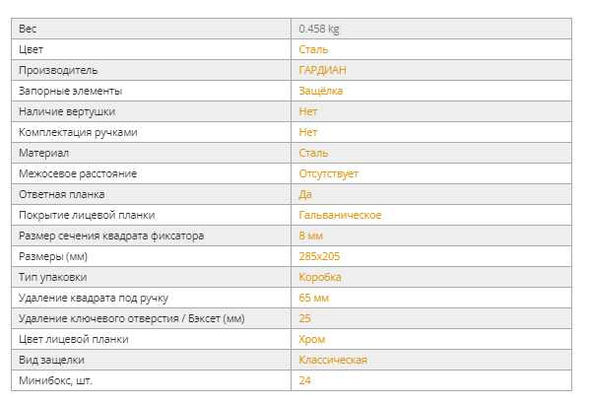This screenshot has width=589, height=404.
Task: Click the 0.458 kg weight value
Action: (319, 29)
